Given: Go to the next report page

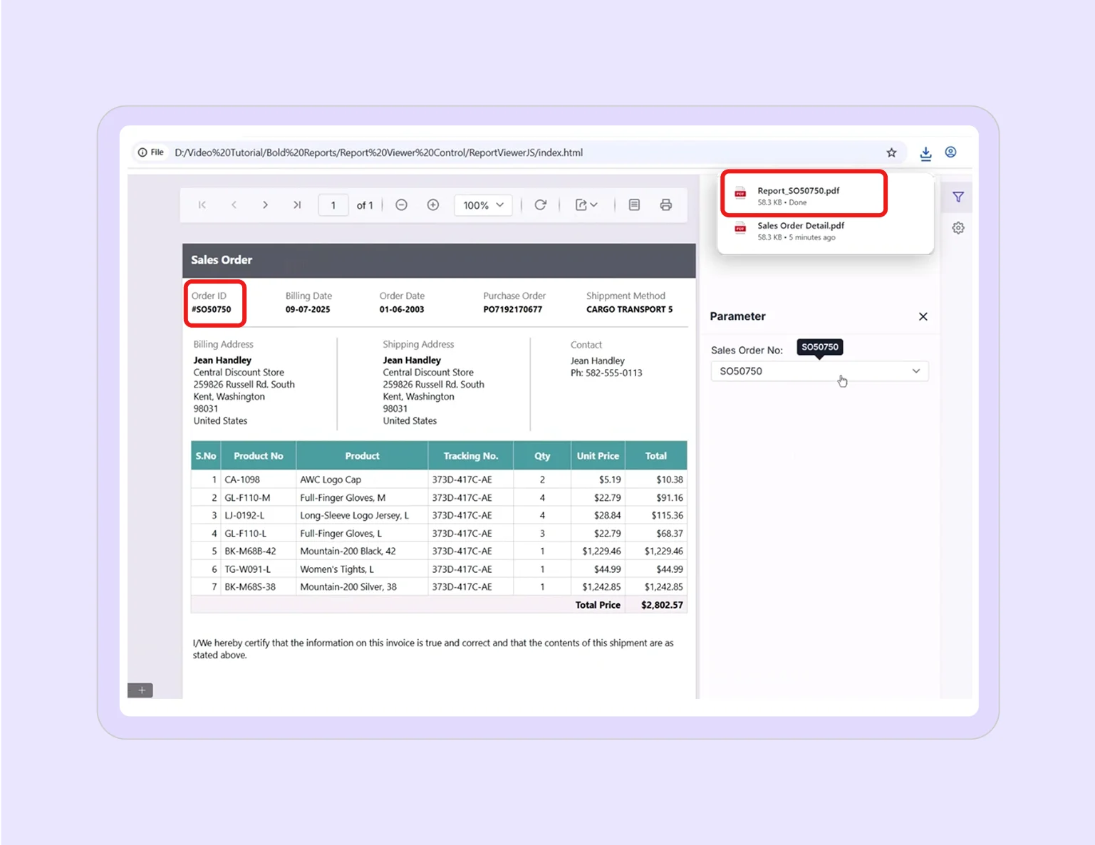Looking at the screenshot, I should 265,204.
